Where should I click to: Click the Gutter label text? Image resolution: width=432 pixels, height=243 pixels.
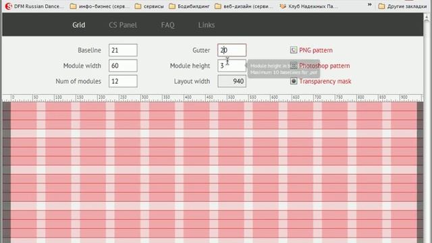click(201, 50)
